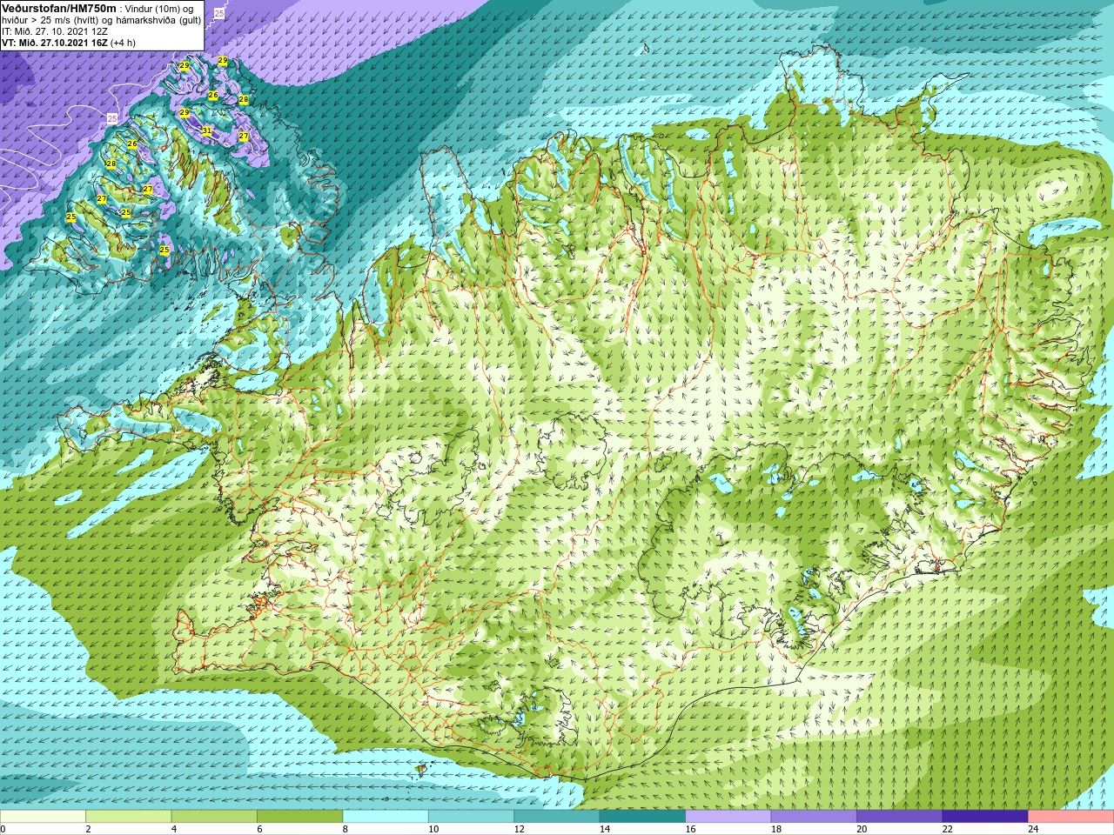Click the '16' value on the color scale
Image resolution: width=1114 pixels, height=835 pixels.
tap(690, 829)
